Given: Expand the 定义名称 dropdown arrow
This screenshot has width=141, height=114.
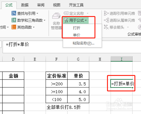Looking at the screenshot, I should pyautogui.click(x=88, y=13).
